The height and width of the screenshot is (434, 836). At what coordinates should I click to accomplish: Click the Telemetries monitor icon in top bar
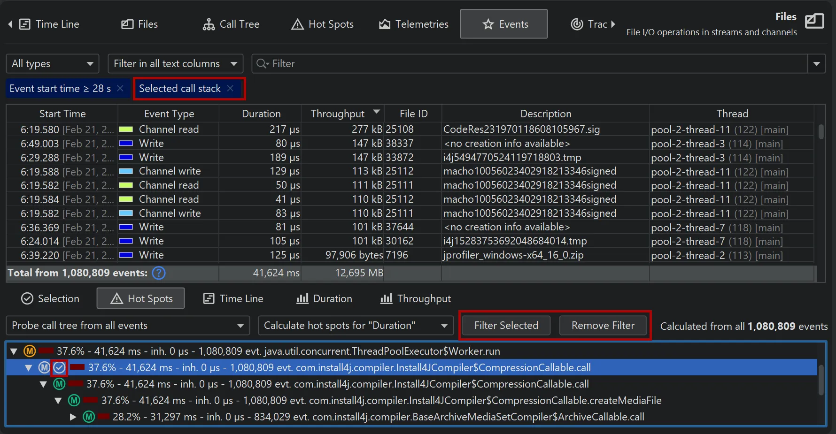point(385,24)
